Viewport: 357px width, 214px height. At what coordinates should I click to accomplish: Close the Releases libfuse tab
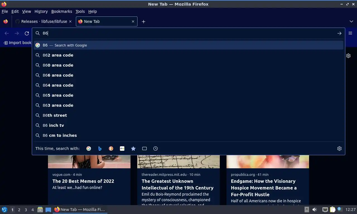70,21
